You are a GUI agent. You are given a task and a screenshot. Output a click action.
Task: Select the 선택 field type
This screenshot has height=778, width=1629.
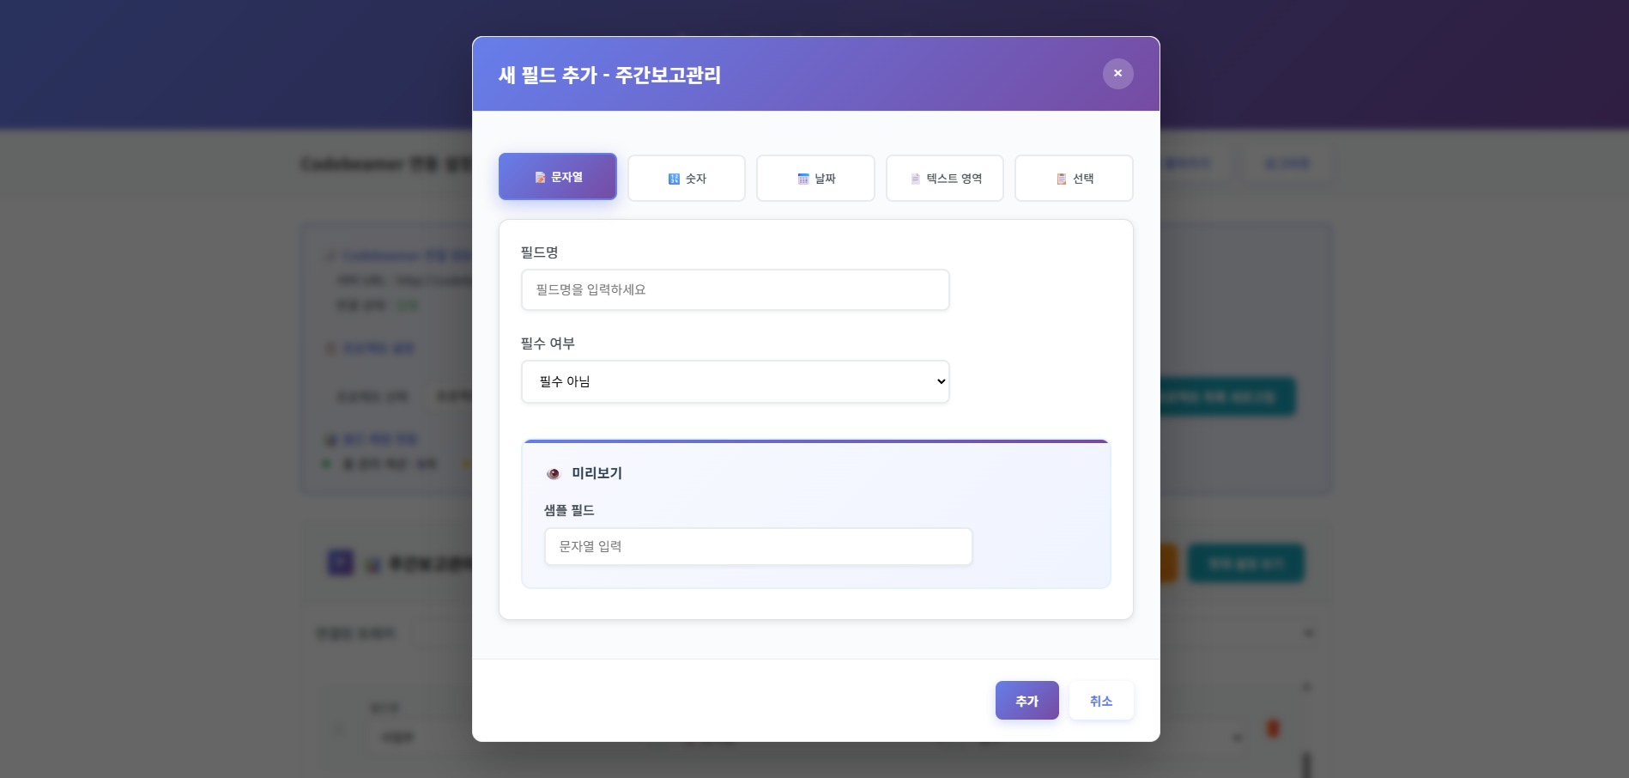pyautogui.click(x=1074, y=178)
